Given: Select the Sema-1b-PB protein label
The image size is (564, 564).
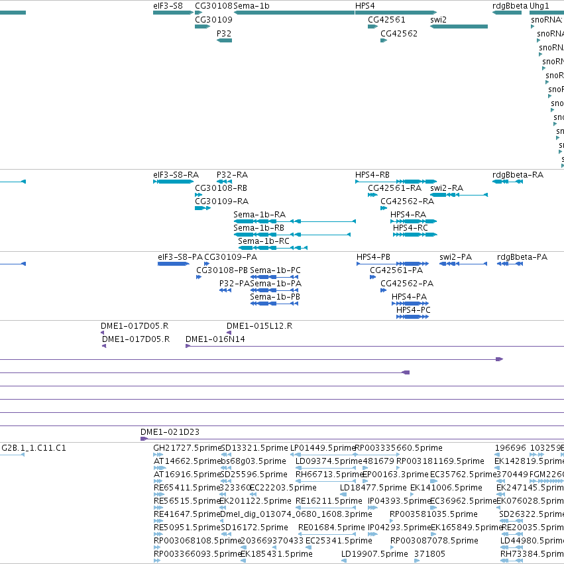Looking at the screenshot, I should point(275,297).
